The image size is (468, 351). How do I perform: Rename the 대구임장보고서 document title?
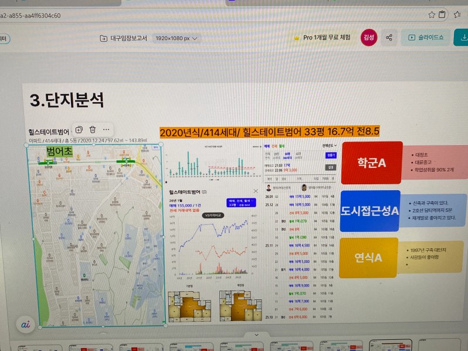tap(128, 38)
